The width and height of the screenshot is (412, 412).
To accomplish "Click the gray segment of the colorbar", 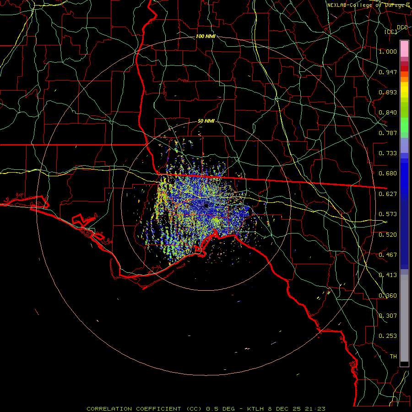I will tap(404, 318).
